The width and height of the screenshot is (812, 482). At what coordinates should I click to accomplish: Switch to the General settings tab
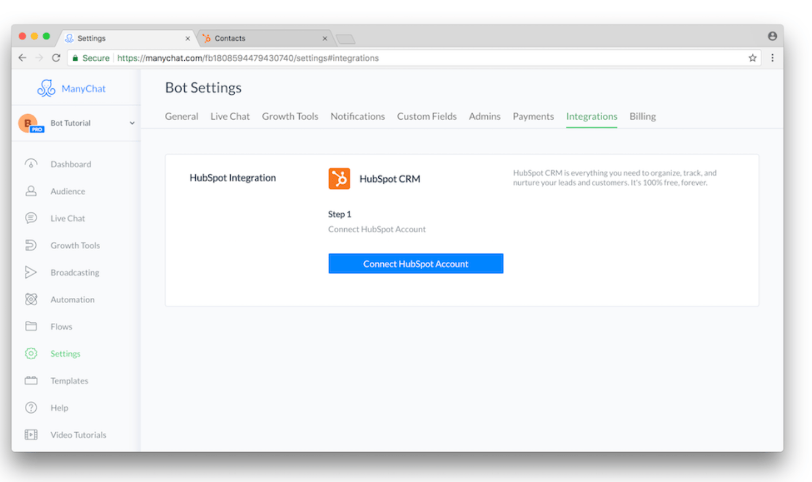(182, 116)
